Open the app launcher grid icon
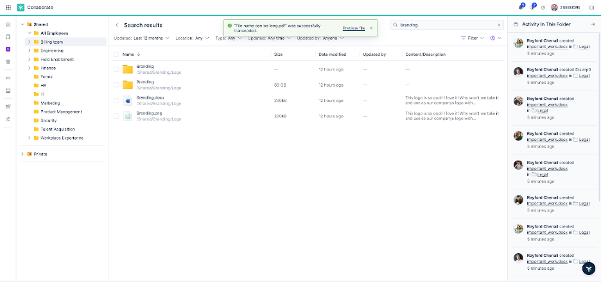Image resolution: width=601 pixels, height=282 pixels. (8, 7)
